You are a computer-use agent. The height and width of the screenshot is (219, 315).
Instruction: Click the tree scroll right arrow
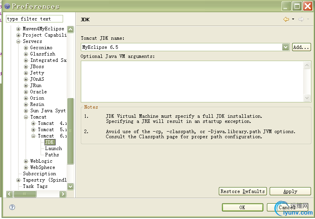[63, 194]
